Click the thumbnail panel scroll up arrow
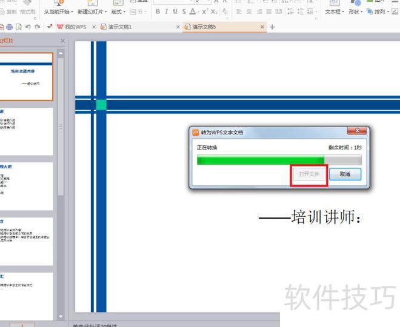This screenshot has width=400, height=327. [61, 53]
